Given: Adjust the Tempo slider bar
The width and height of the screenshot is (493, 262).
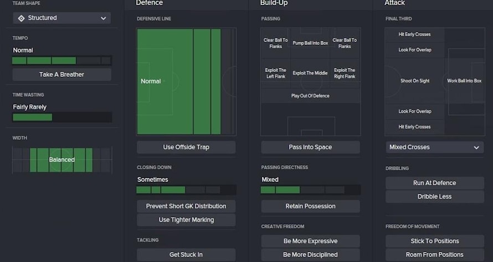Looking at the screenshot, I should click(x=62, y=60).
